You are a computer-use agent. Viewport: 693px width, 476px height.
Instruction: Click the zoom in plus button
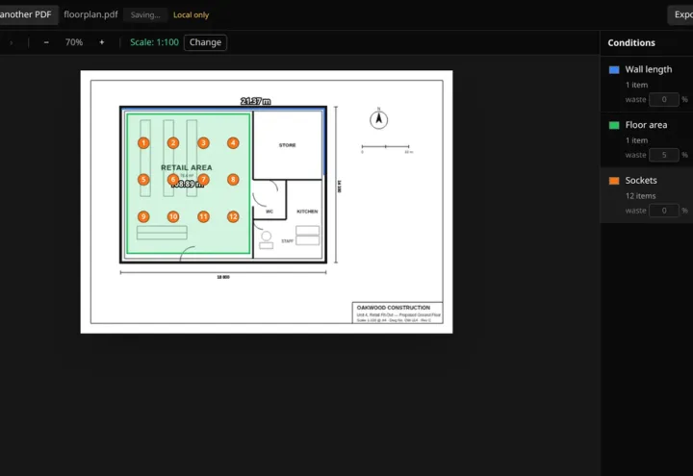tap(102, 42)
